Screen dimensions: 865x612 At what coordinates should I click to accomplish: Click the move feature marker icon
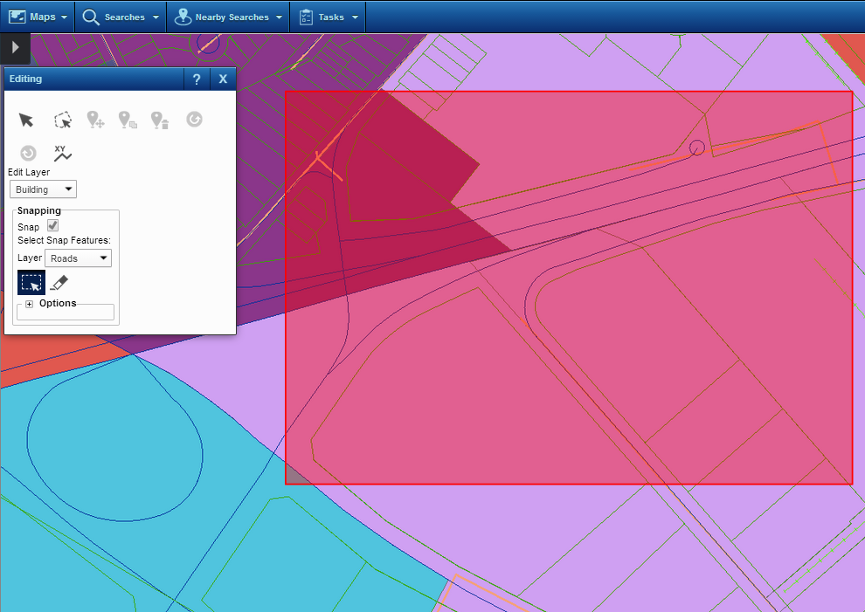pyautogui.click(x=95, y=120)
